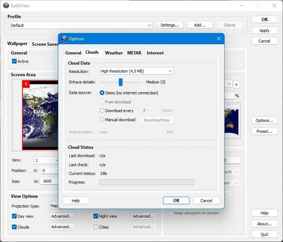Click the percent input field beside % label
The image size is (283, 242).
tap(229, 96)
